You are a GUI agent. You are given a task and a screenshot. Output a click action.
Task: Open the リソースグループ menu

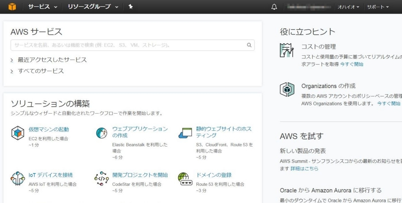click(x=93, y=7)
